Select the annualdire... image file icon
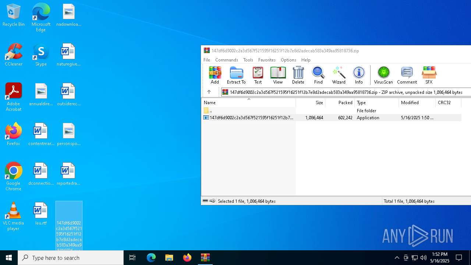 pyautogui.click(x=41, y=95)
